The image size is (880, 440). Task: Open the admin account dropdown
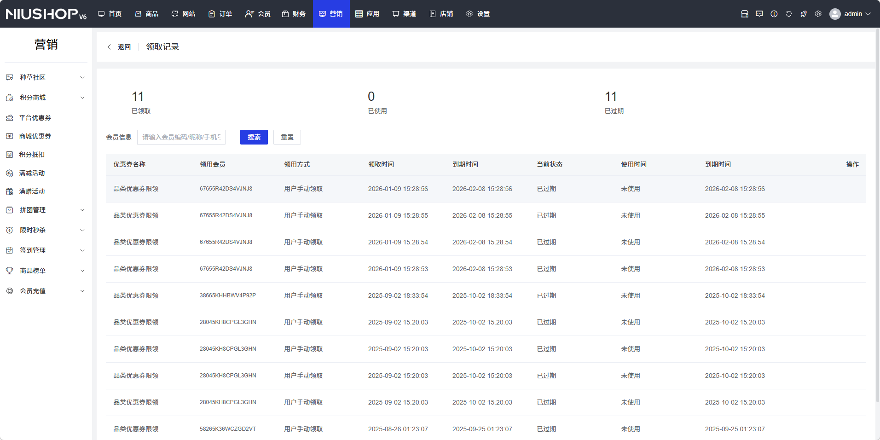pyautogui.click(x=857, y=14)
